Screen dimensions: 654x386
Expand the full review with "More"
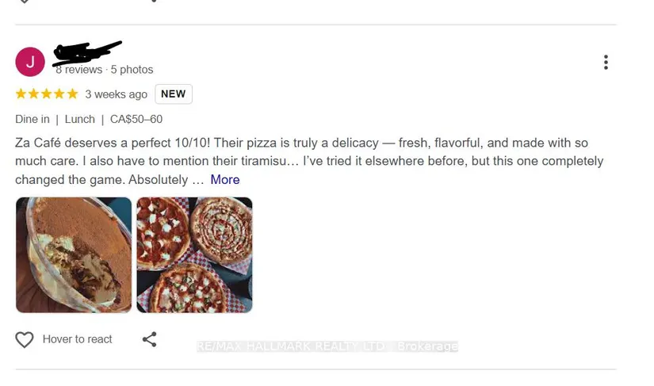pyautogui.click(x=225, y=180)
